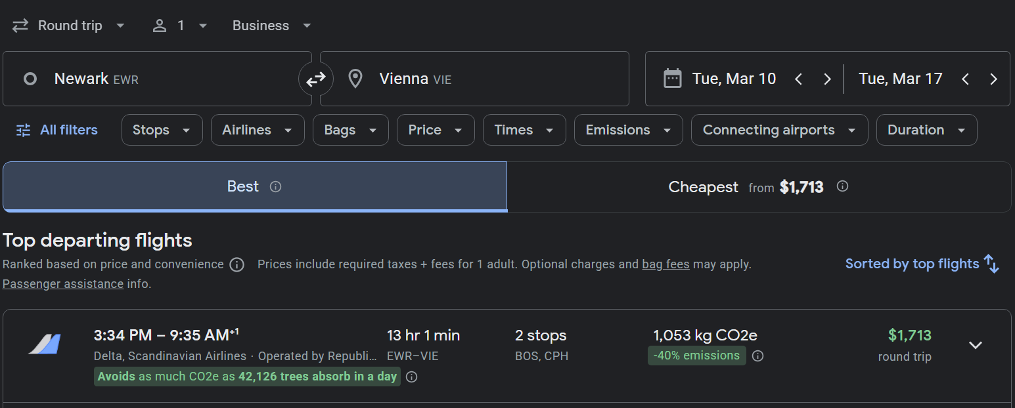The image size is (1015, 408).
Task: Open the Business cabin class dropdown
Action: click(x=272, y=26)
